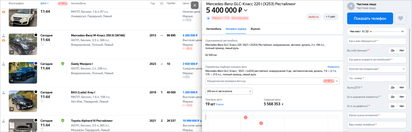
Task: Close the car detail panel
Action: click(195, 5)
